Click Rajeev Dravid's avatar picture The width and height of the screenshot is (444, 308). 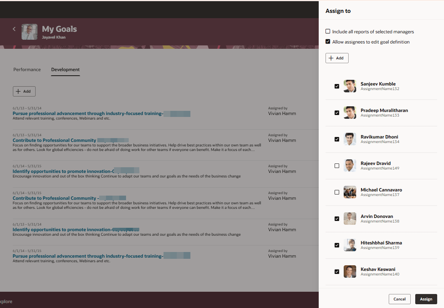pyautogui.click(x=350, y=165)
